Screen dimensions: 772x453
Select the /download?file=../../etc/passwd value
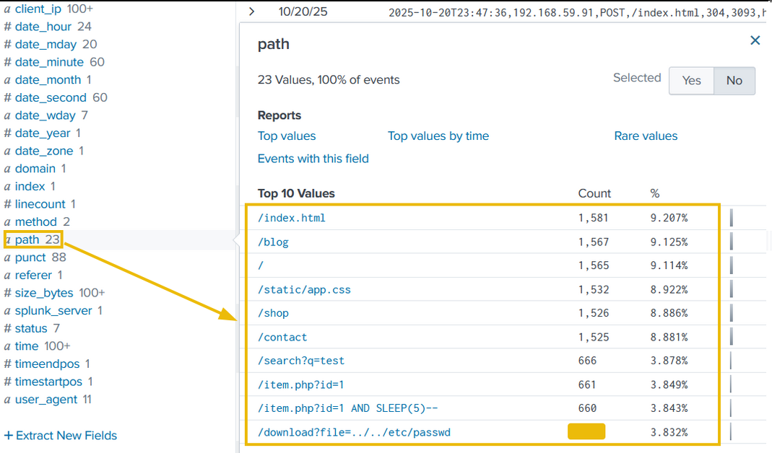pos(354,433)
